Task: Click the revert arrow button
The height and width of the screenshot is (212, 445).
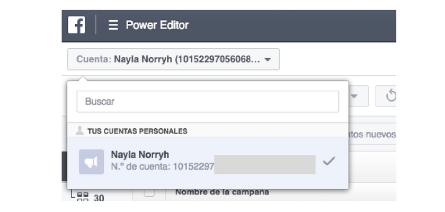Action: pyautogui.click(x=387, y=96)
